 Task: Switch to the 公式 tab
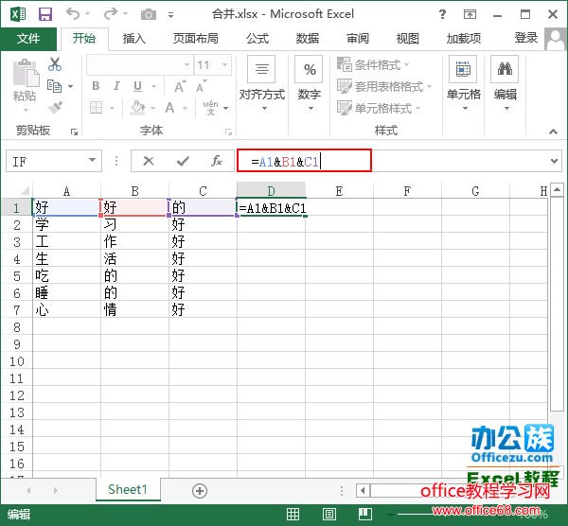point(257,39)
